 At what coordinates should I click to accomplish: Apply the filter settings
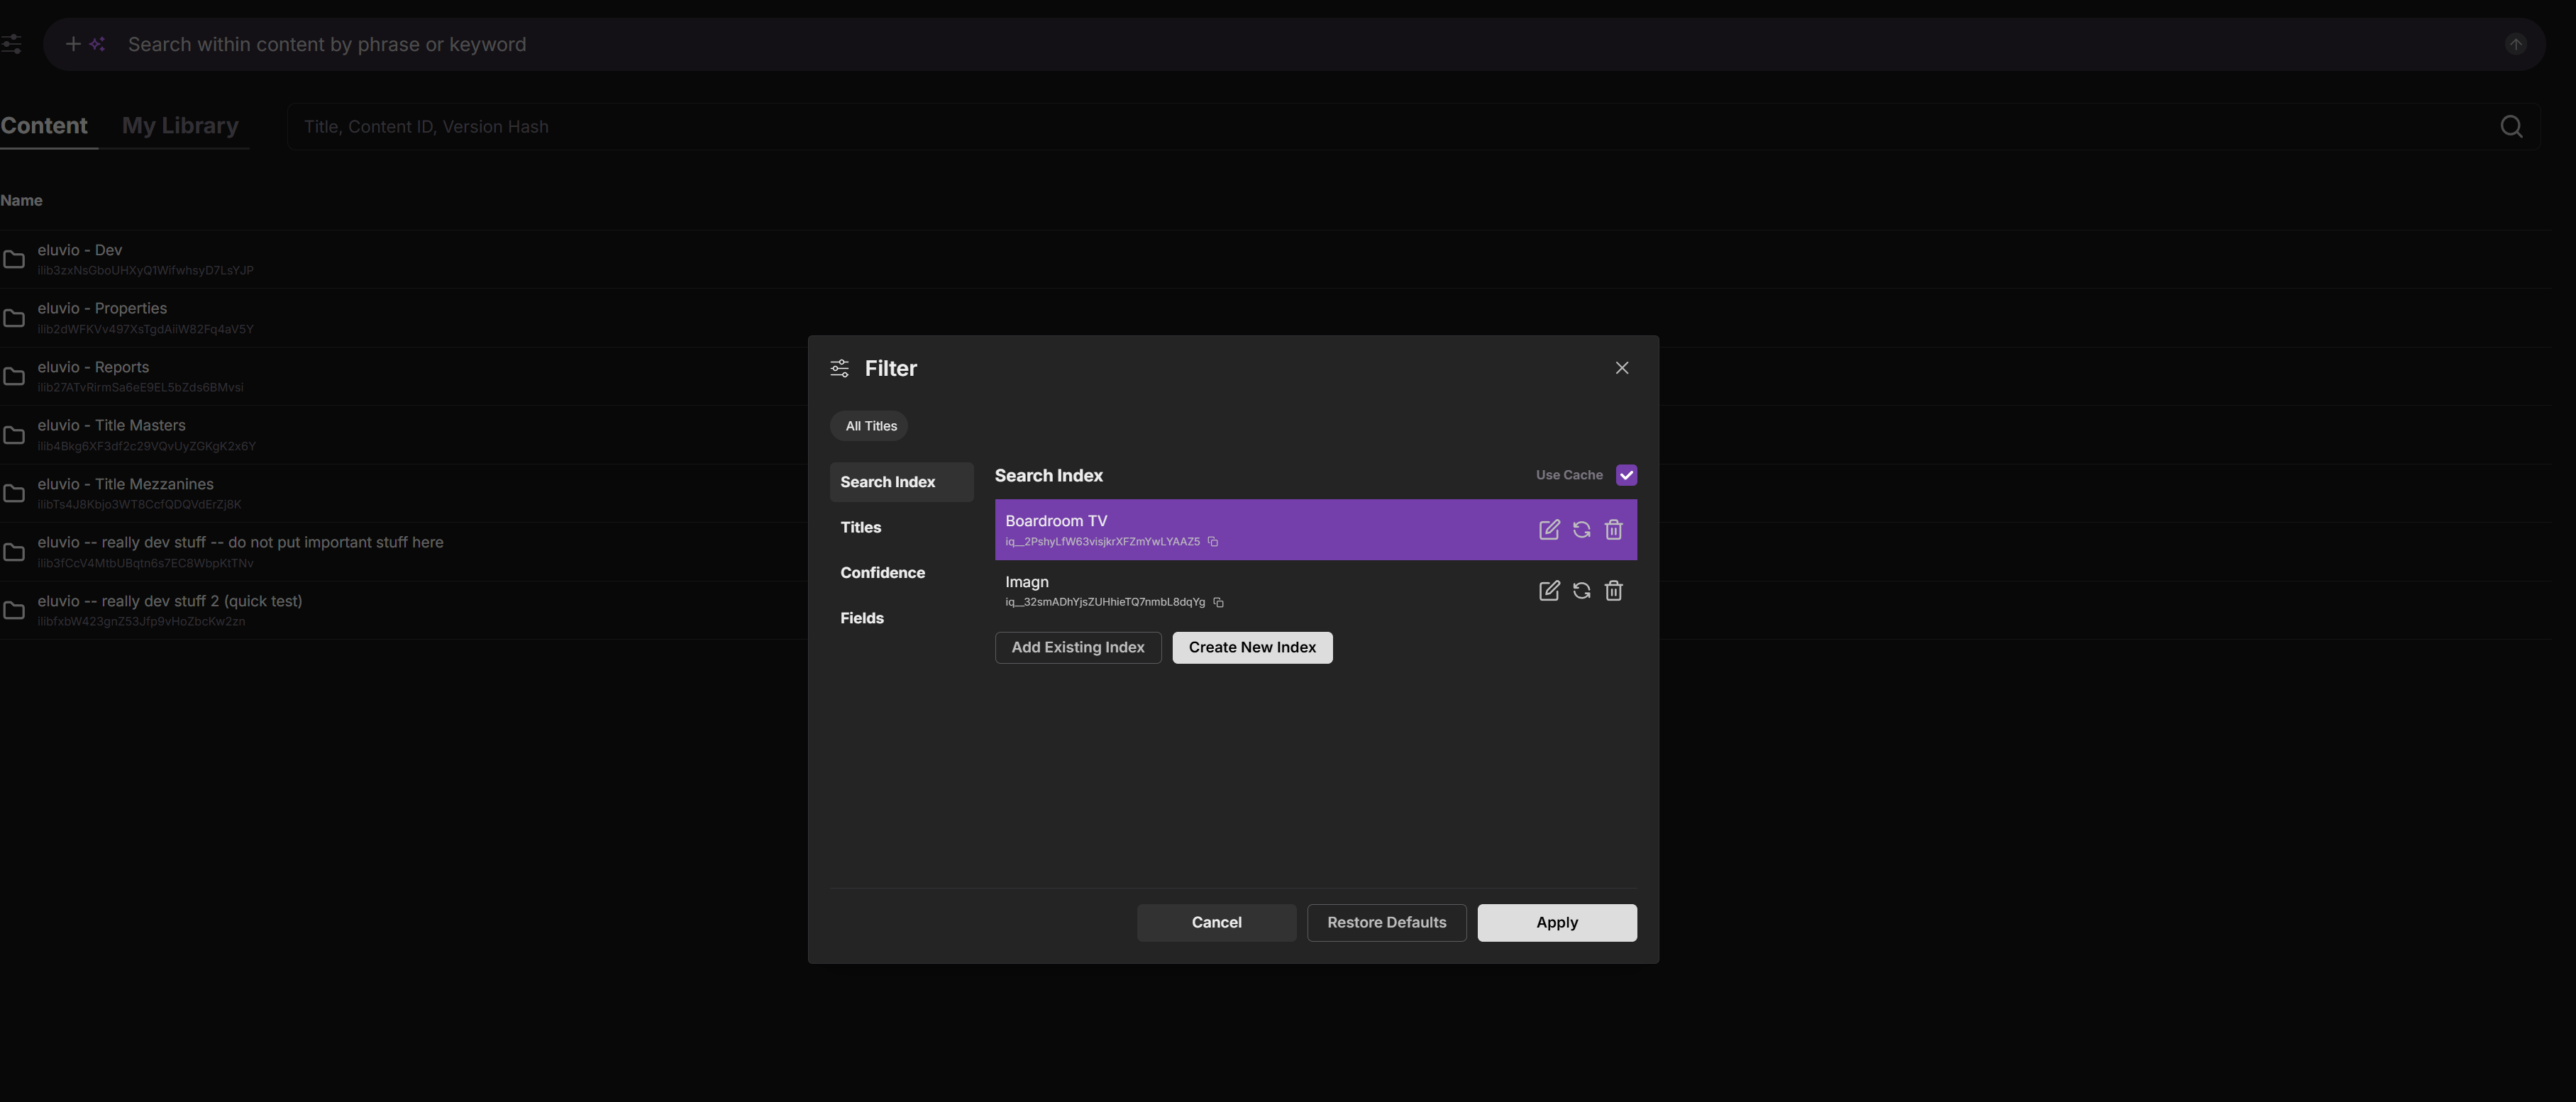coord(1557,922)
